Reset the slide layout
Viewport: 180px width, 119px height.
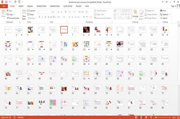tap(31, 14)
